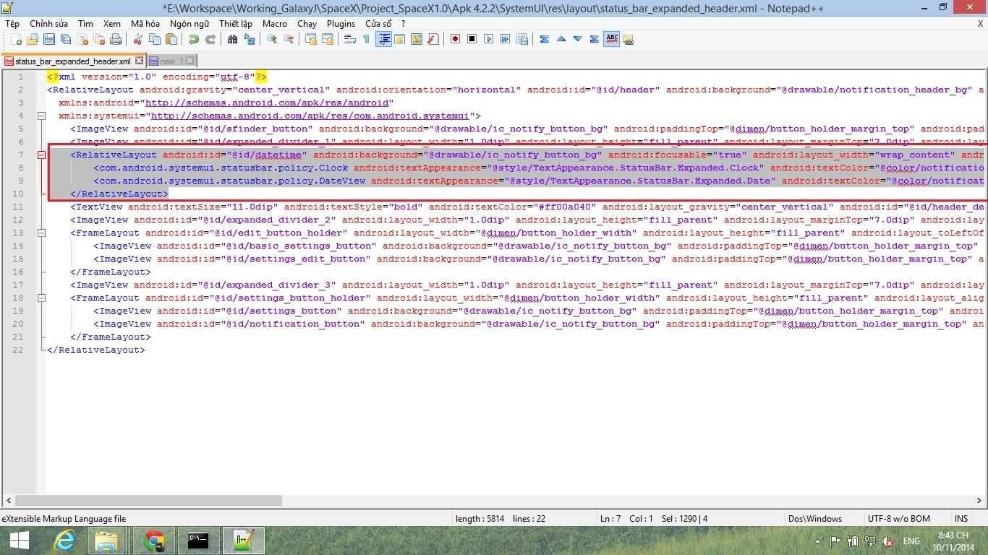Screen dimensions: 988x555
Task: Open the Tìm menu
Action: coord(85,23)
